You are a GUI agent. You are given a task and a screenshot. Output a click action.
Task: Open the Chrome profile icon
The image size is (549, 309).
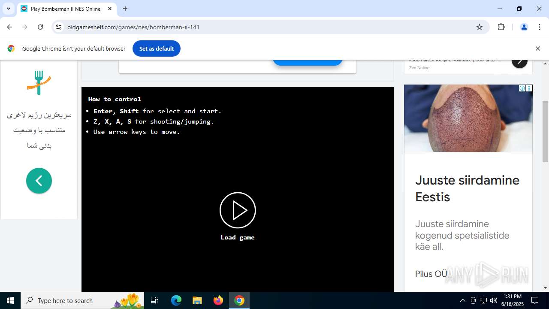pos(524,27)
